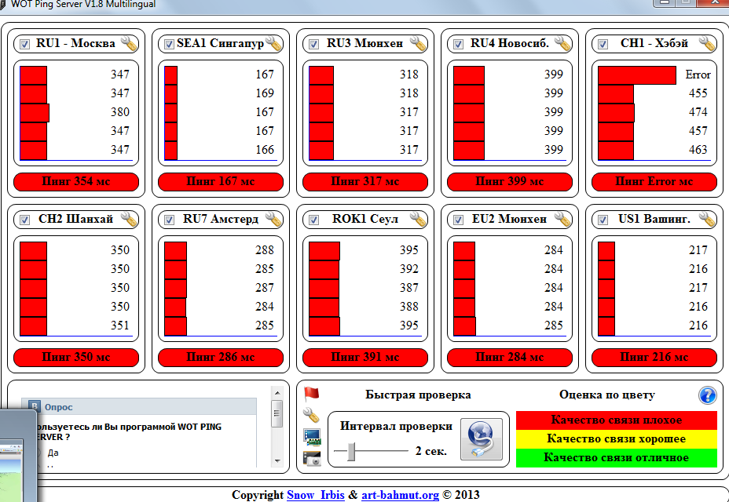Open wrench settings for SEA1 Сингапур server
The width and height of the screenshot is (729, 502).
[x=273, y=44]
